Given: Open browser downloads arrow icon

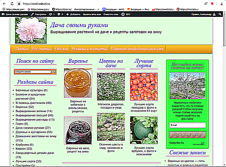Looking at the screenshot, I should coord(222,4).
